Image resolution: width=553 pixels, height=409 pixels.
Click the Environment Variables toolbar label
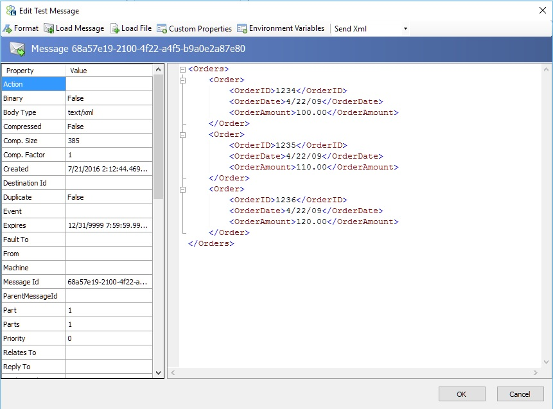[x=286, y=28]
